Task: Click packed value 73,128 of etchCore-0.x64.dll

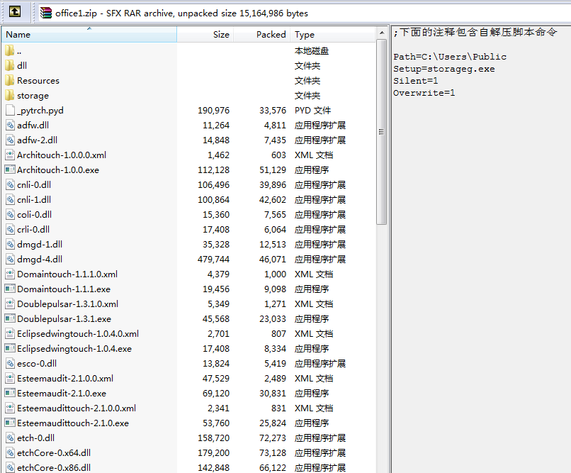Action: (272, 453)
